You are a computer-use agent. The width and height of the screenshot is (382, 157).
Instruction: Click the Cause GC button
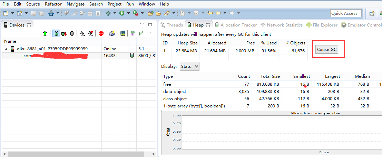click(326, 49)
